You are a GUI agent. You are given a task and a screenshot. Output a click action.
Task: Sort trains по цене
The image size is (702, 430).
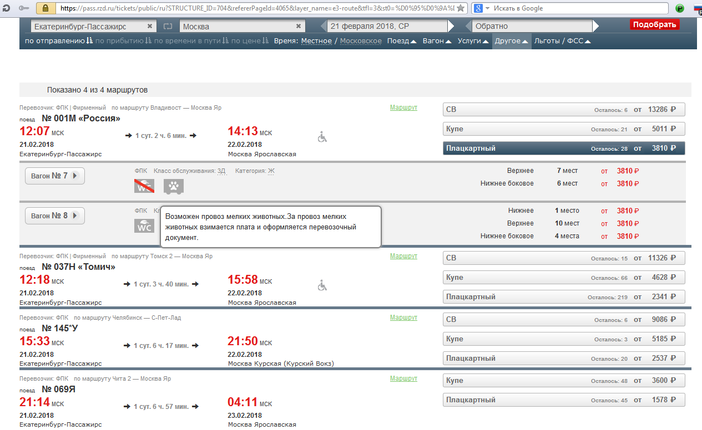pyautogui.click(x=250, y=41)
